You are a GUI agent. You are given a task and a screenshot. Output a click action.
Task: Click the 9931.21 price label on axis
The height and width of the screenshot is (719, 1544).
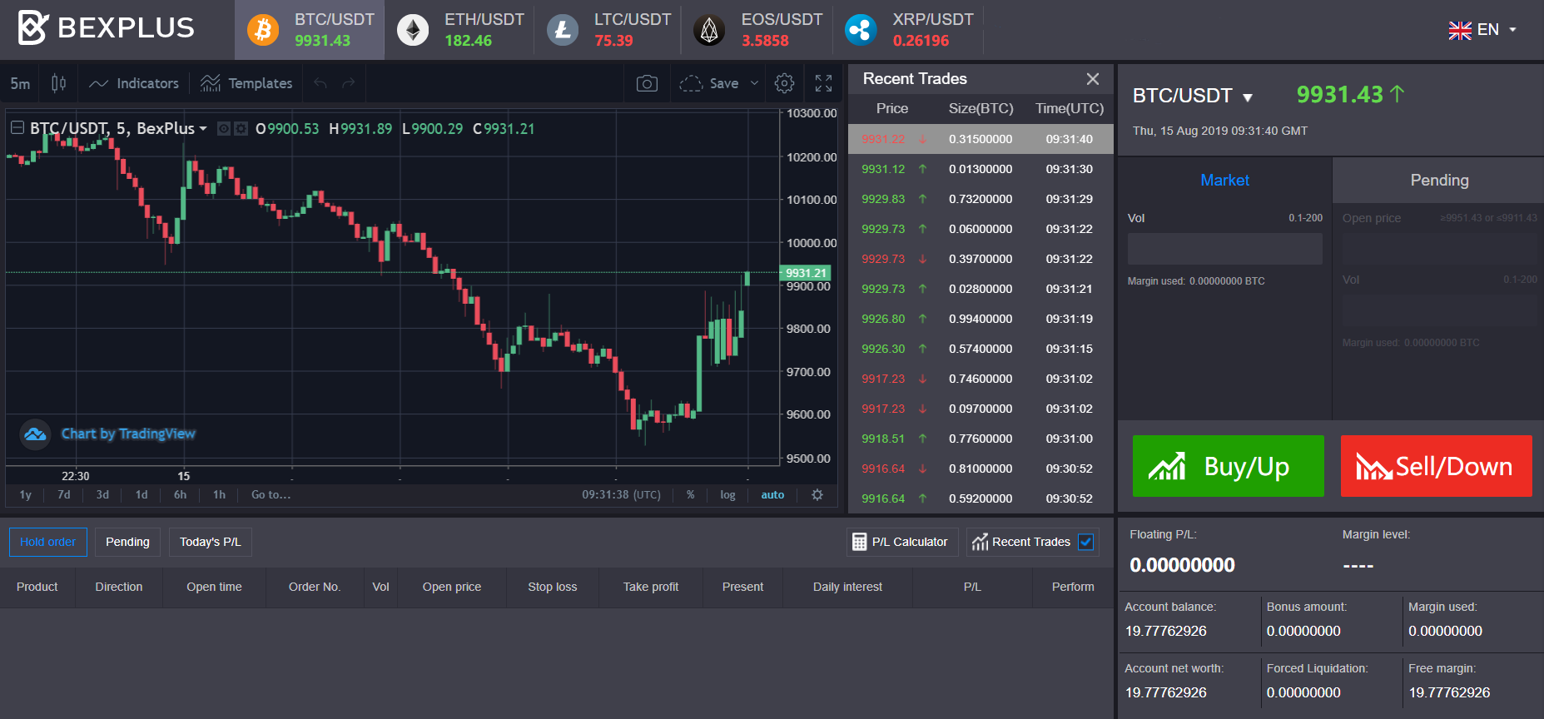coord(806,273)
